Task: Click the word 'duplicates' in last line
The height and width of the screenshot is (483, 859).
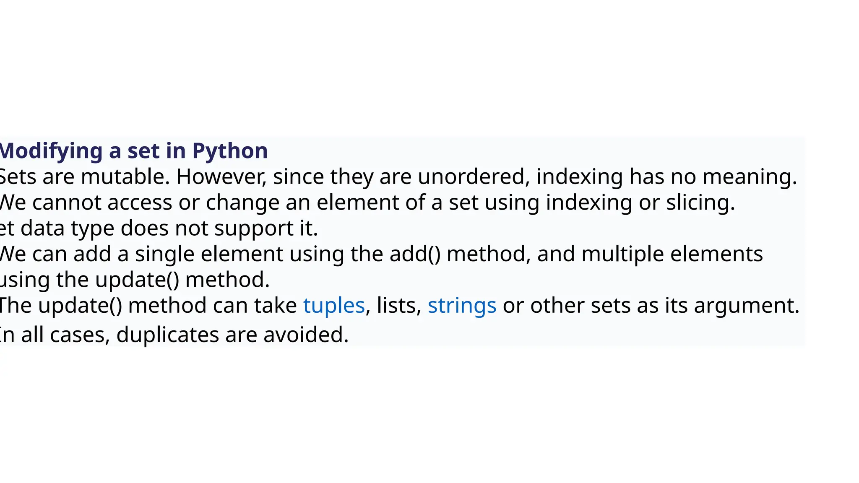Action: click(x=167, y=335)
